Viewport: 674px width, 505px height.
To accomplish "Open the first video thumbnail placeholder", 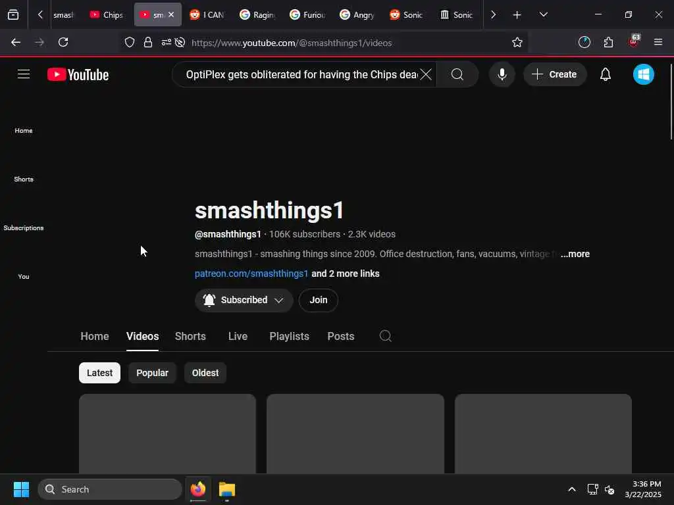I will (167, 433).
